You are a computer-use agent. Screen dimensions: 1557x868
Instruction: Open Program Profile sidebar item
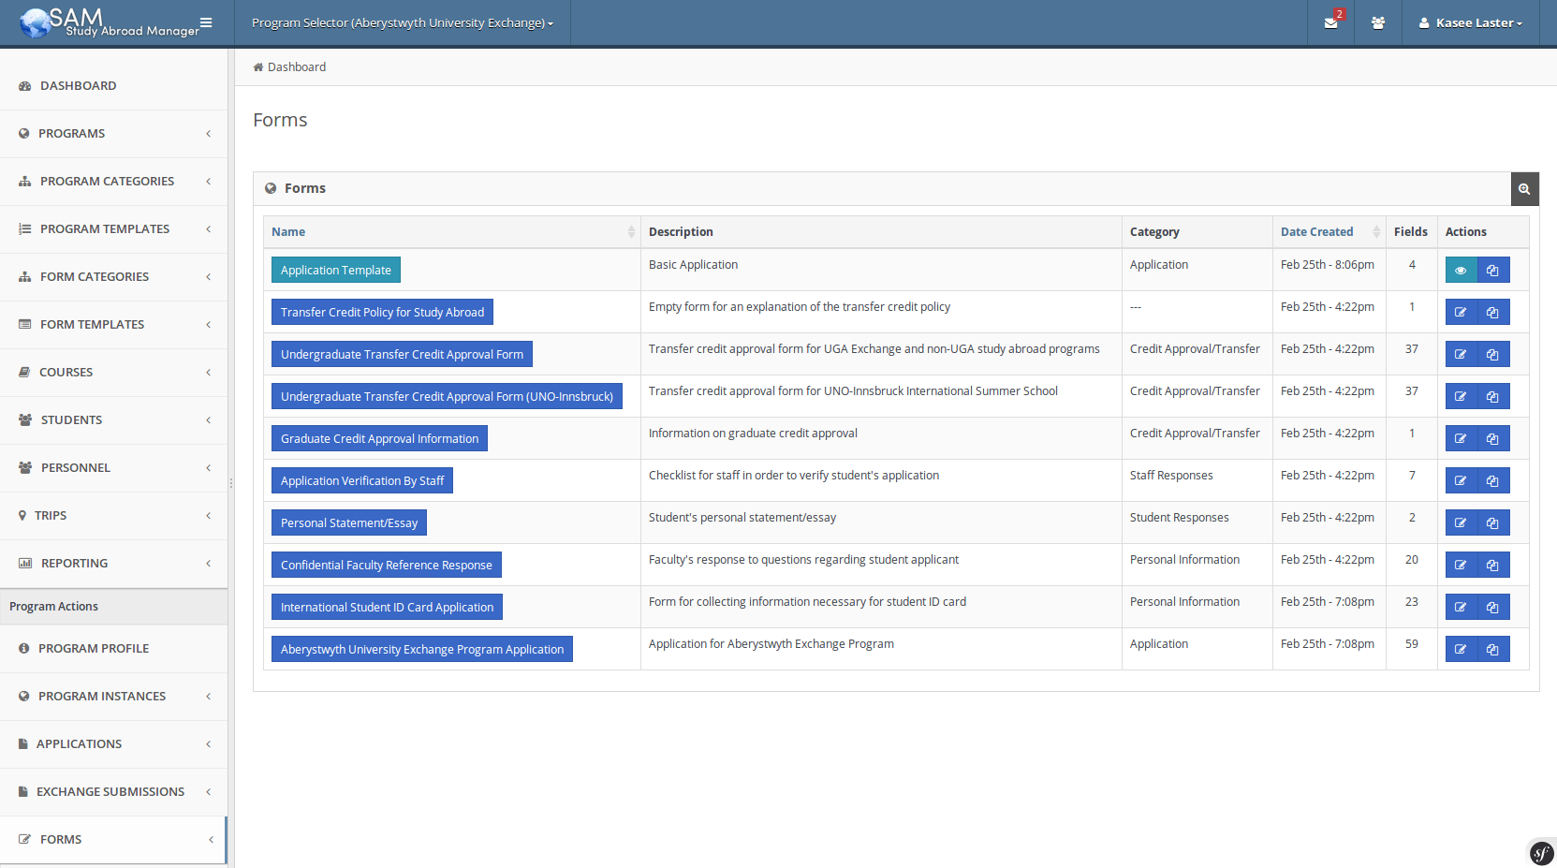pos(113,649)
